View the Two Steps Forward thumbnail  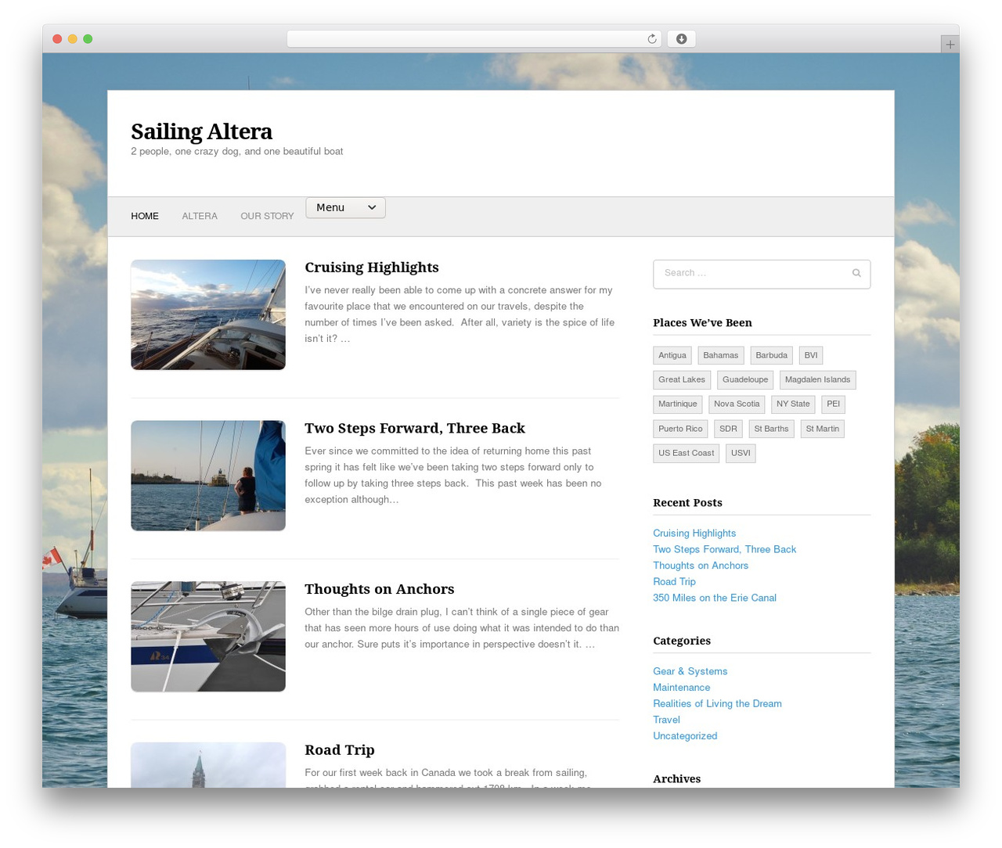(x=208, y=476)
